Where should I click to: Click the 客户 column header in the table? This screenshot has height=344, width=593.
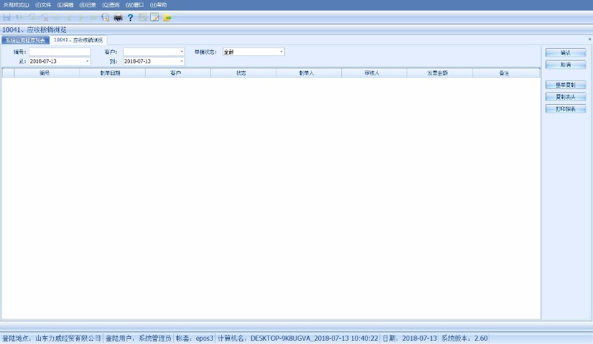pos(178,73)
